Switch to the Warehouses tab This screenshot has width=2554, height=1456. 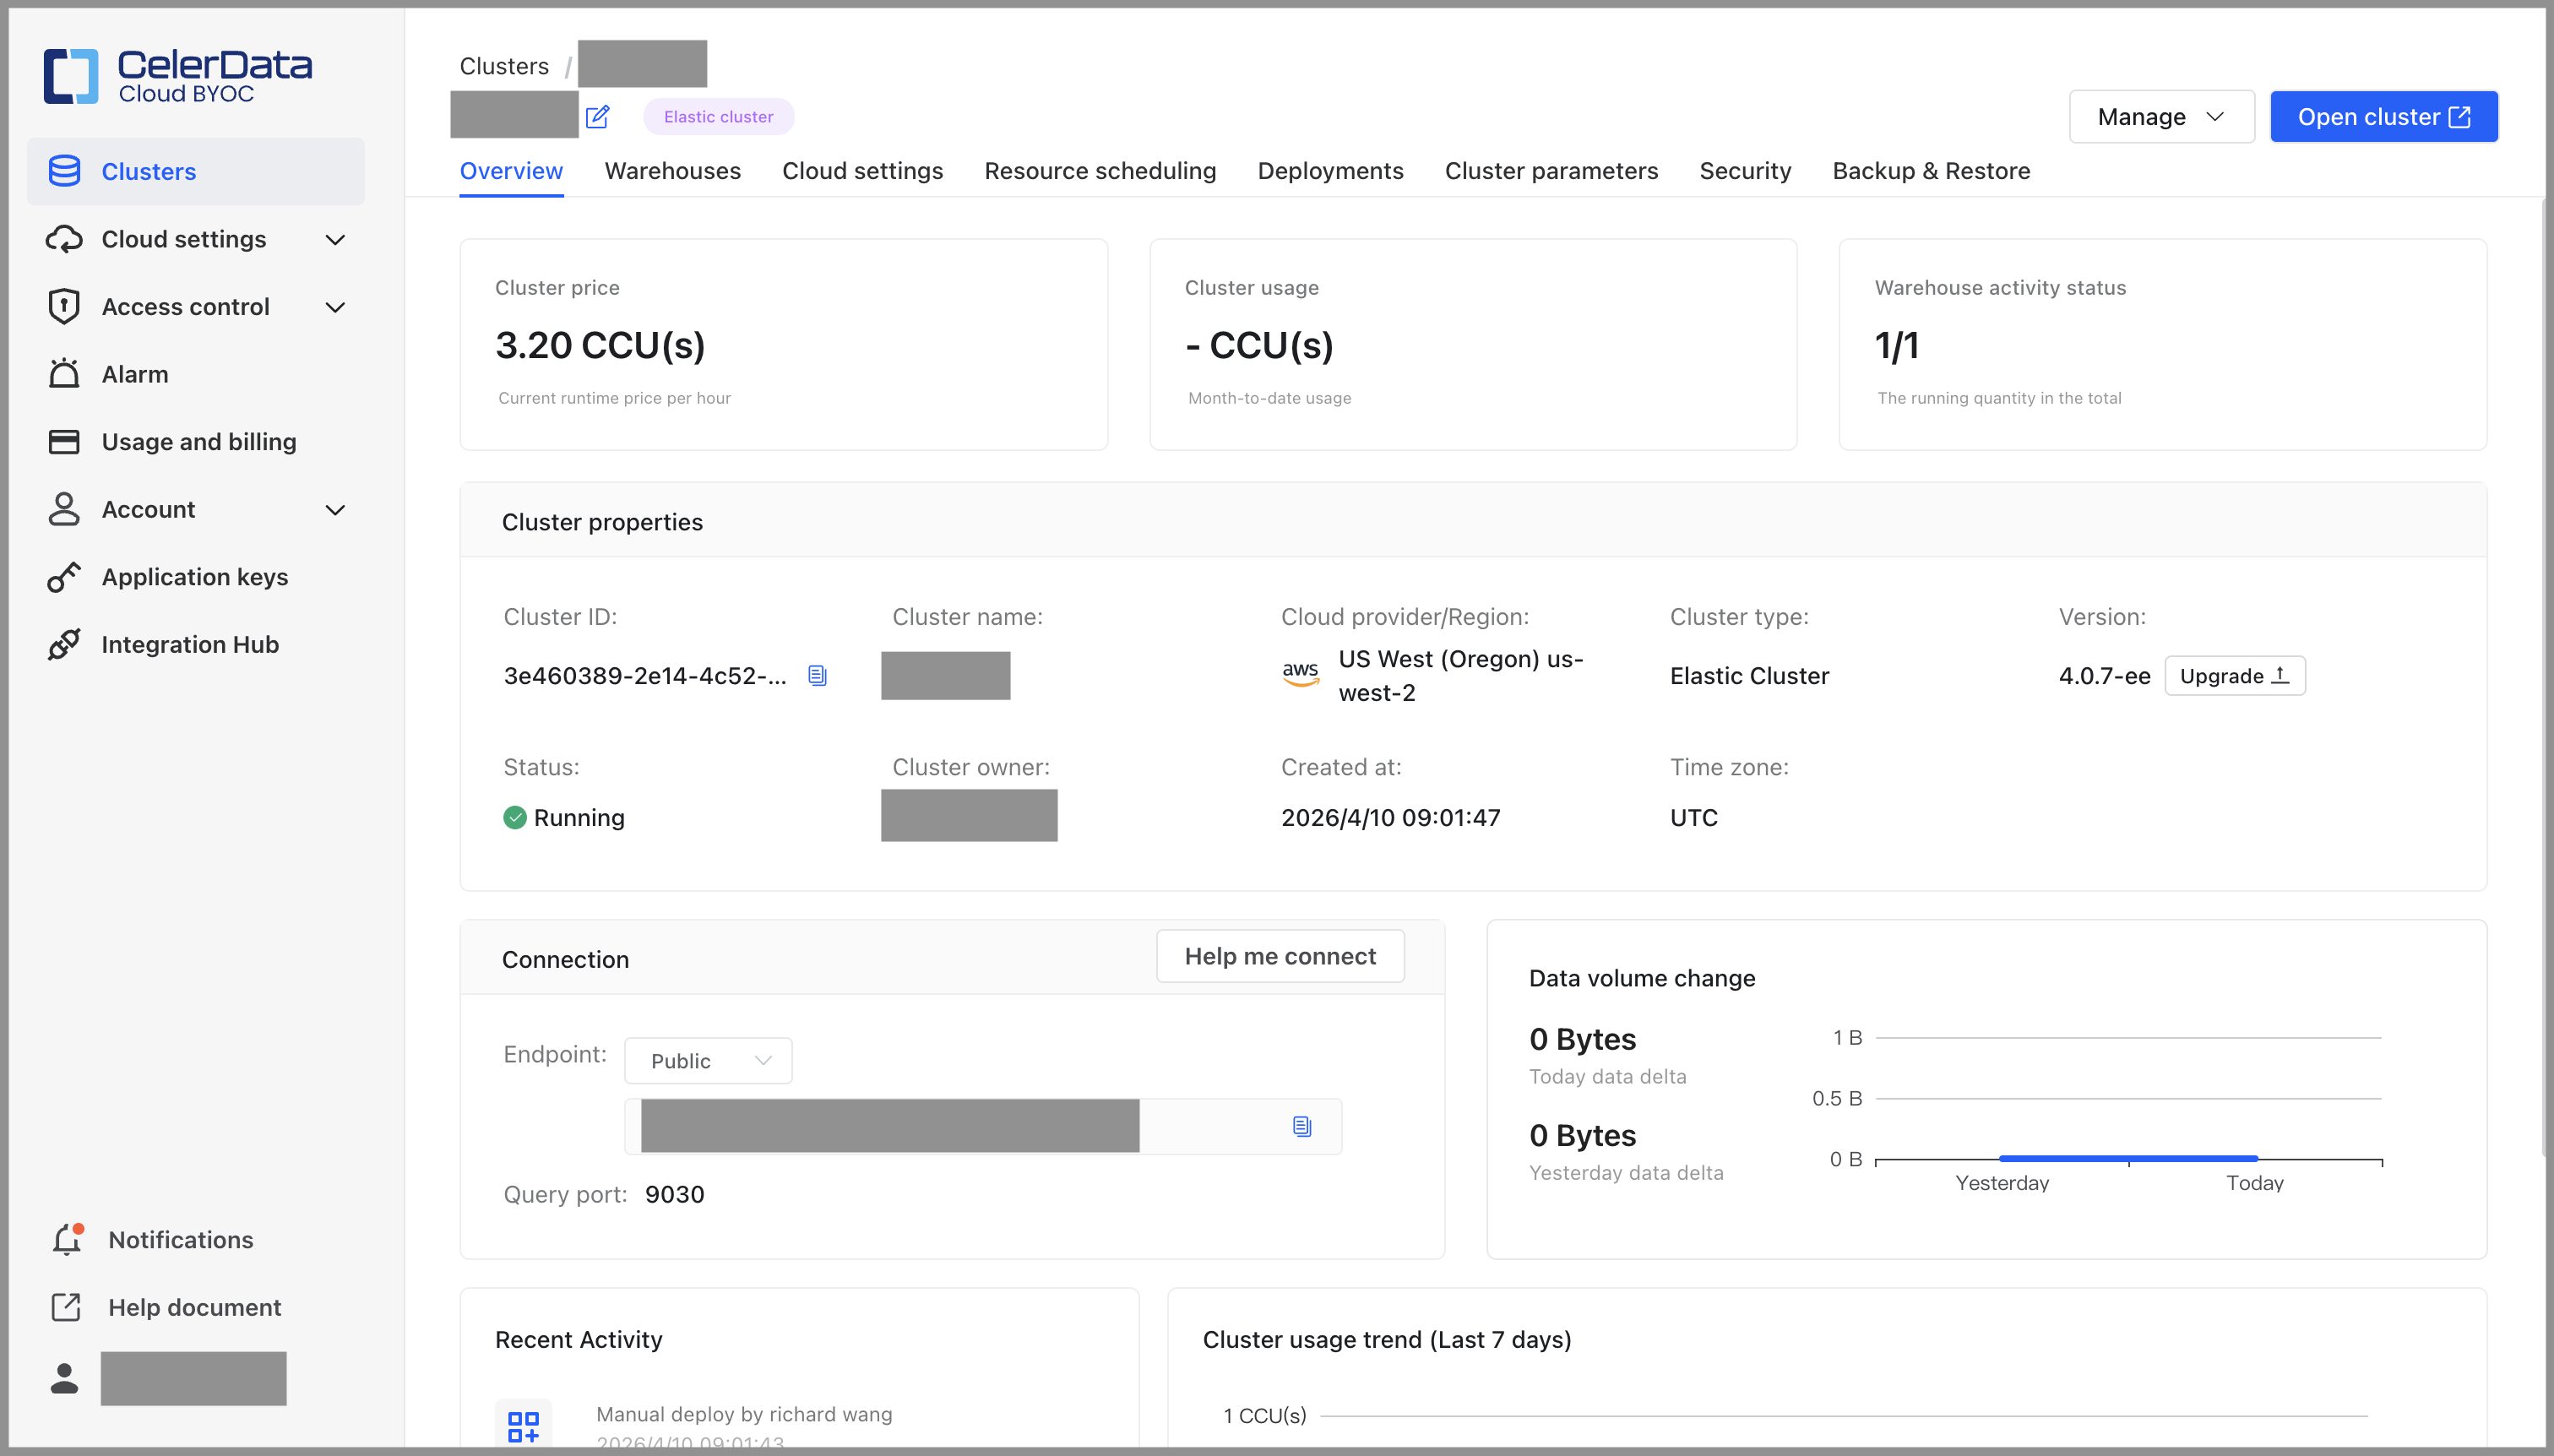click(x=672, y=171)
